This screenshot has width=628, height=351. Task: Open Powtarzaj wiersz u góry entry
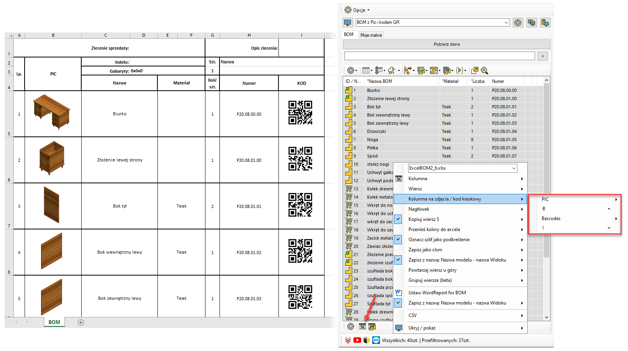(x=460, y=270)
